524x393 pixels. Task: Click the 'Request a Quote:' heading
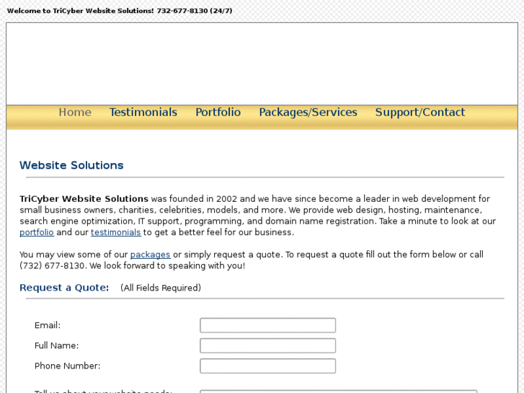[x=64, y=288]
